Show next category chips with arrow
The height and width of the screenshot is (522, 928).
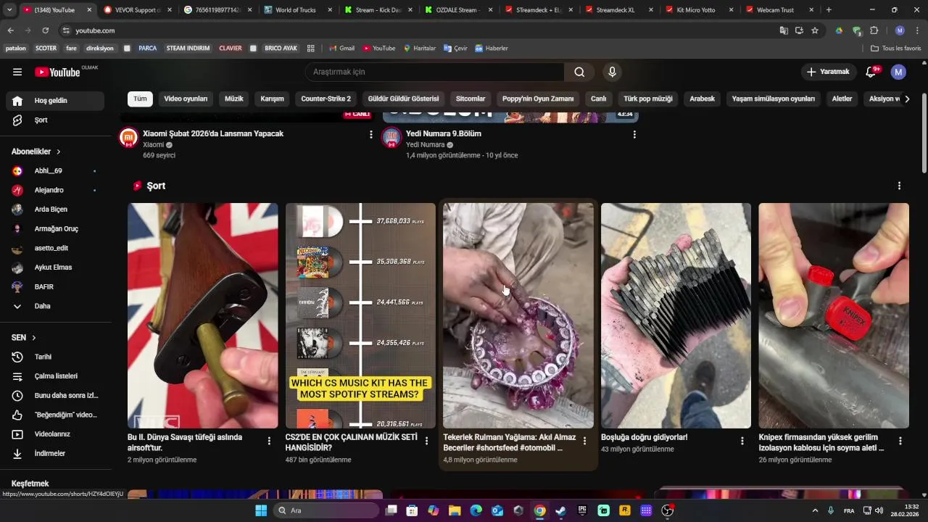pos(907,99)
